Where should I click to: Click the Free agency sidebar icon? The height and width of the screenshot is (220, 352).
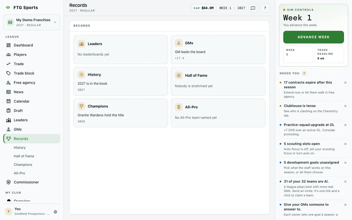[x=9, y=82]
